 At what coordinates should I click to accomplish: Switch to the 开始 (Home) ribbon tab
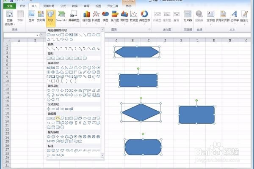tap(22, 6)
